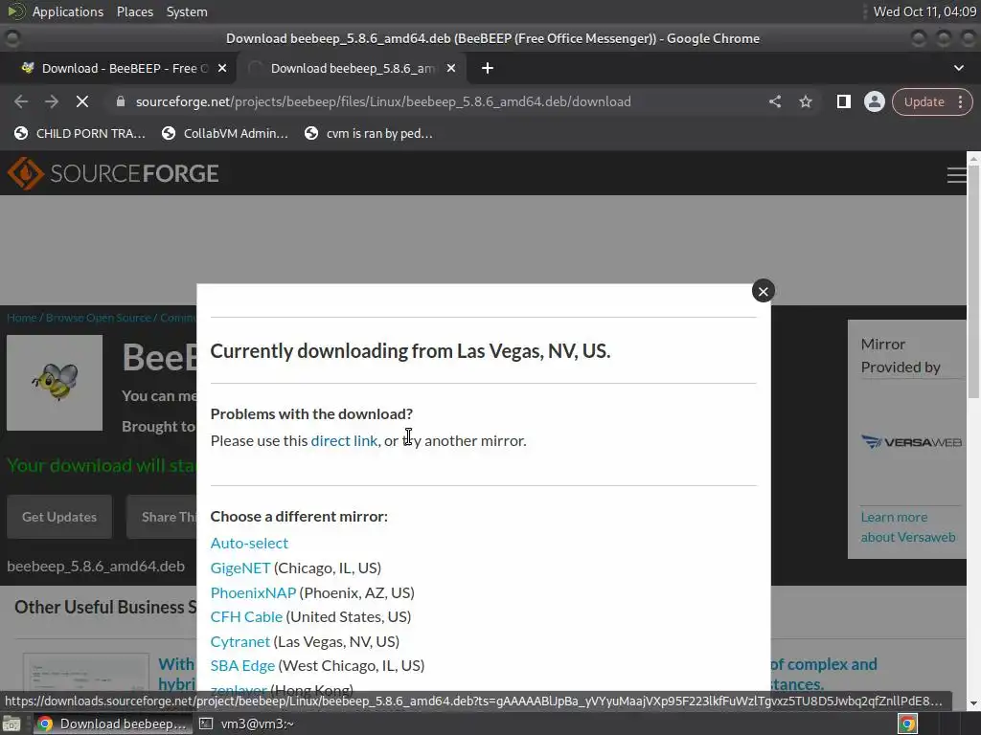Click Learn more about Versaweb link
This screenshot has height=735, width=981.
pos(908,527)
